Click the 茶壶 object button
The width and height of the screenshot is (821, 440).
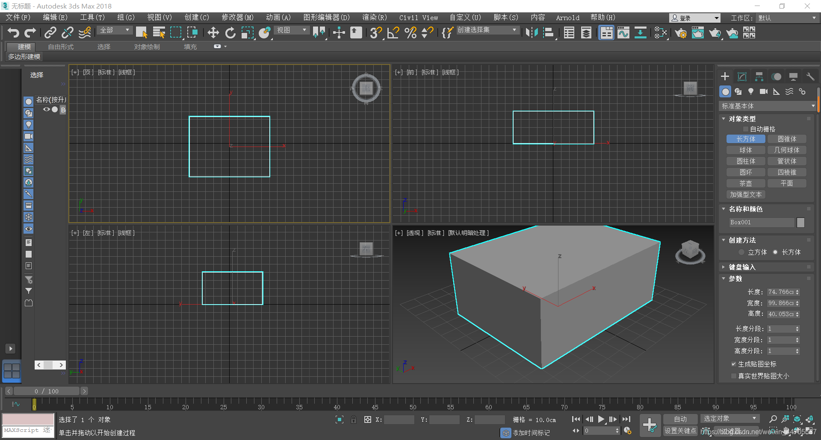pyautogui.click(x=746, y=183)
